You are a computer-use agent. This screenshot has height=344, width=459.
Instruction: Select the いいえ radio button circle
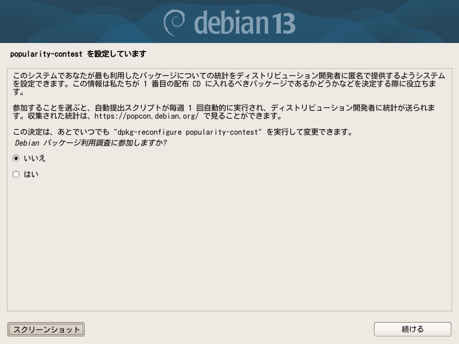coord(16,158)
